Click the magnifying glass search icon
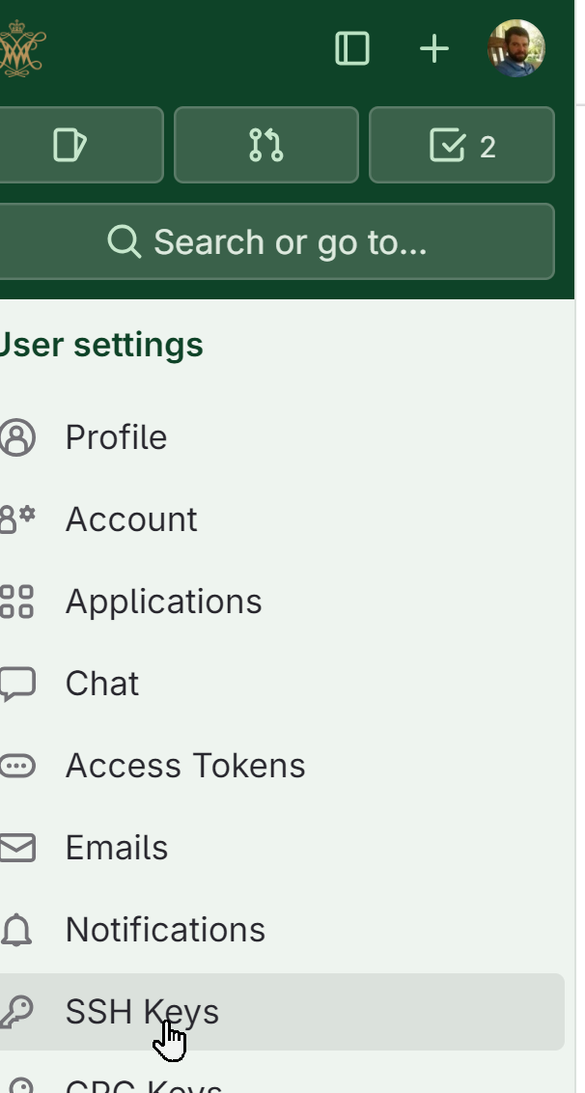585x1093 pixels. (125, 242)
